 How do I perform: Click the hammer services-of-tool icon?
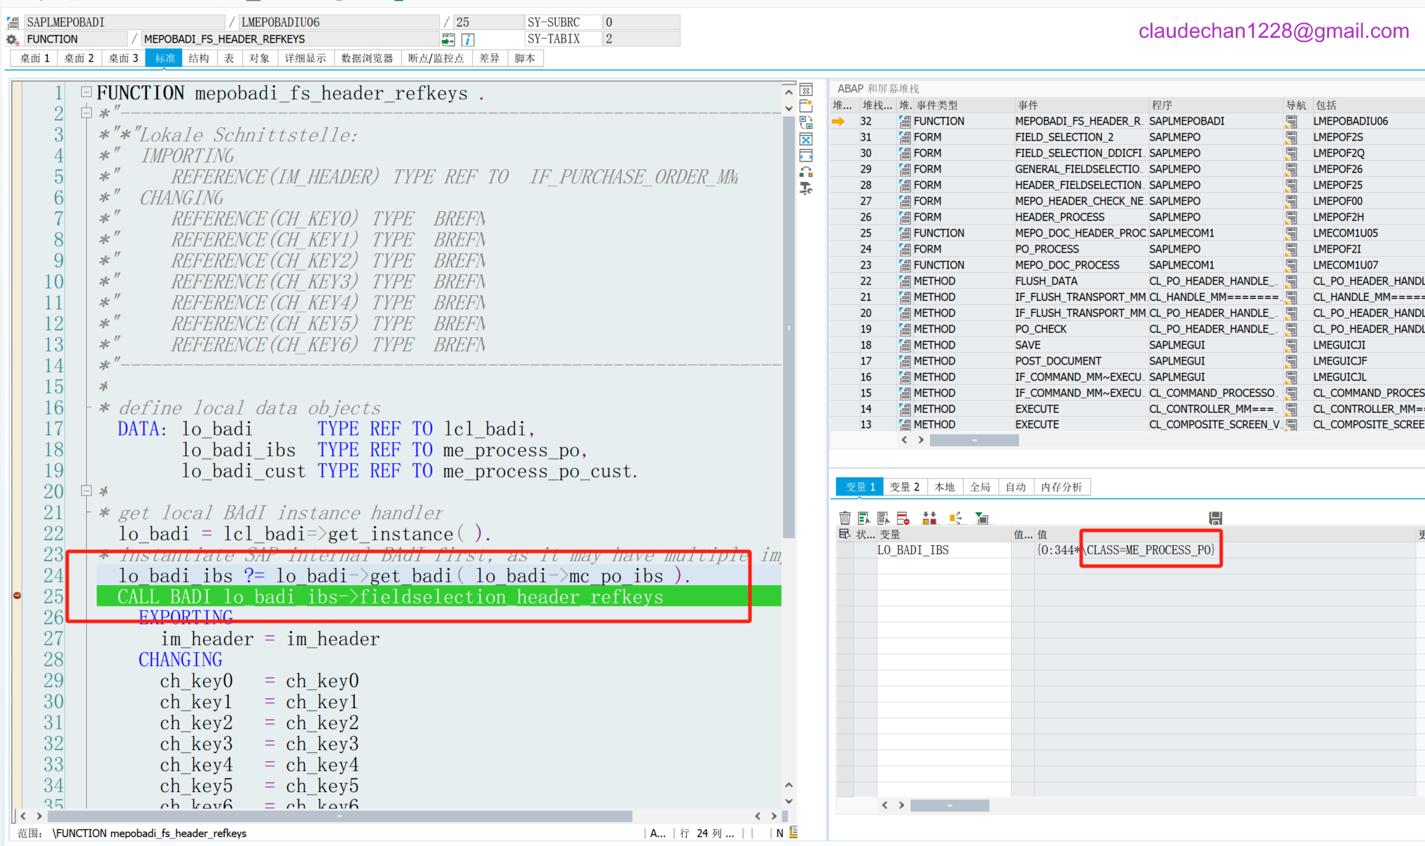806,188
